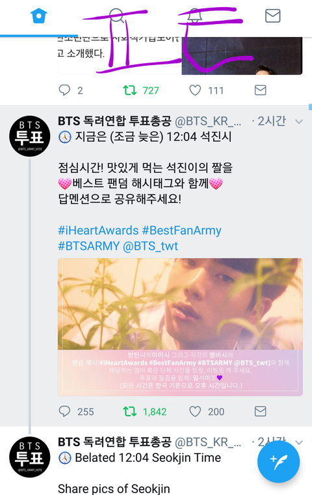Open the #iHeartAwards hashtag
Viewport: 312px width, 495px height.
tap(98, 230)
